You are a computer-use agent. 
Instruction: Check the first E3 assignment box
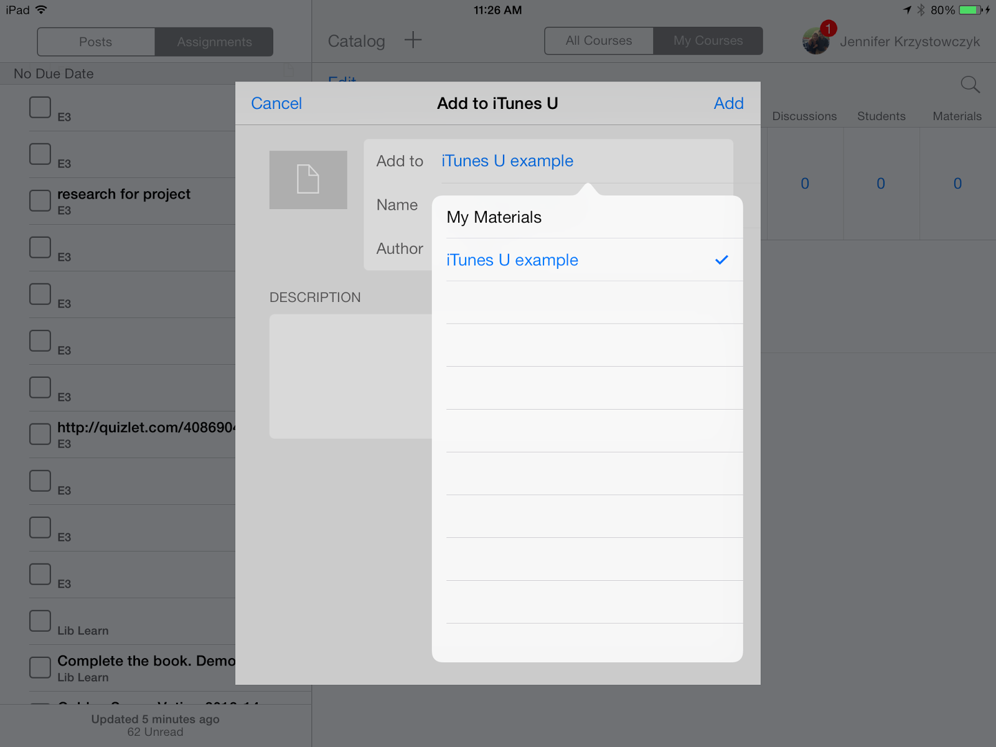(40, 107)
